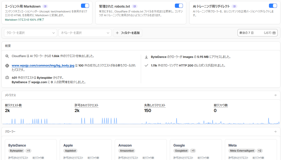This screenshot has width=281, height=160.
Task: Select Applebot tag on Apple card
Action: click(x=70, y=151)
